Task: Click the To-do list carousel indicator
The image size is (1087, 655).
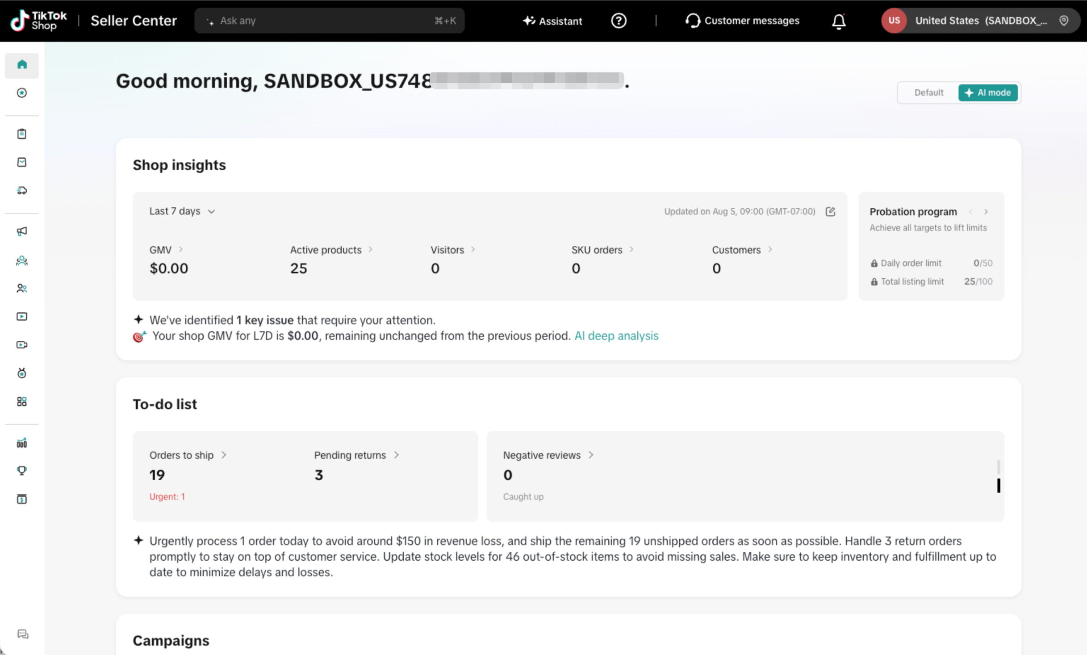Action: click(x=999, y=477)
